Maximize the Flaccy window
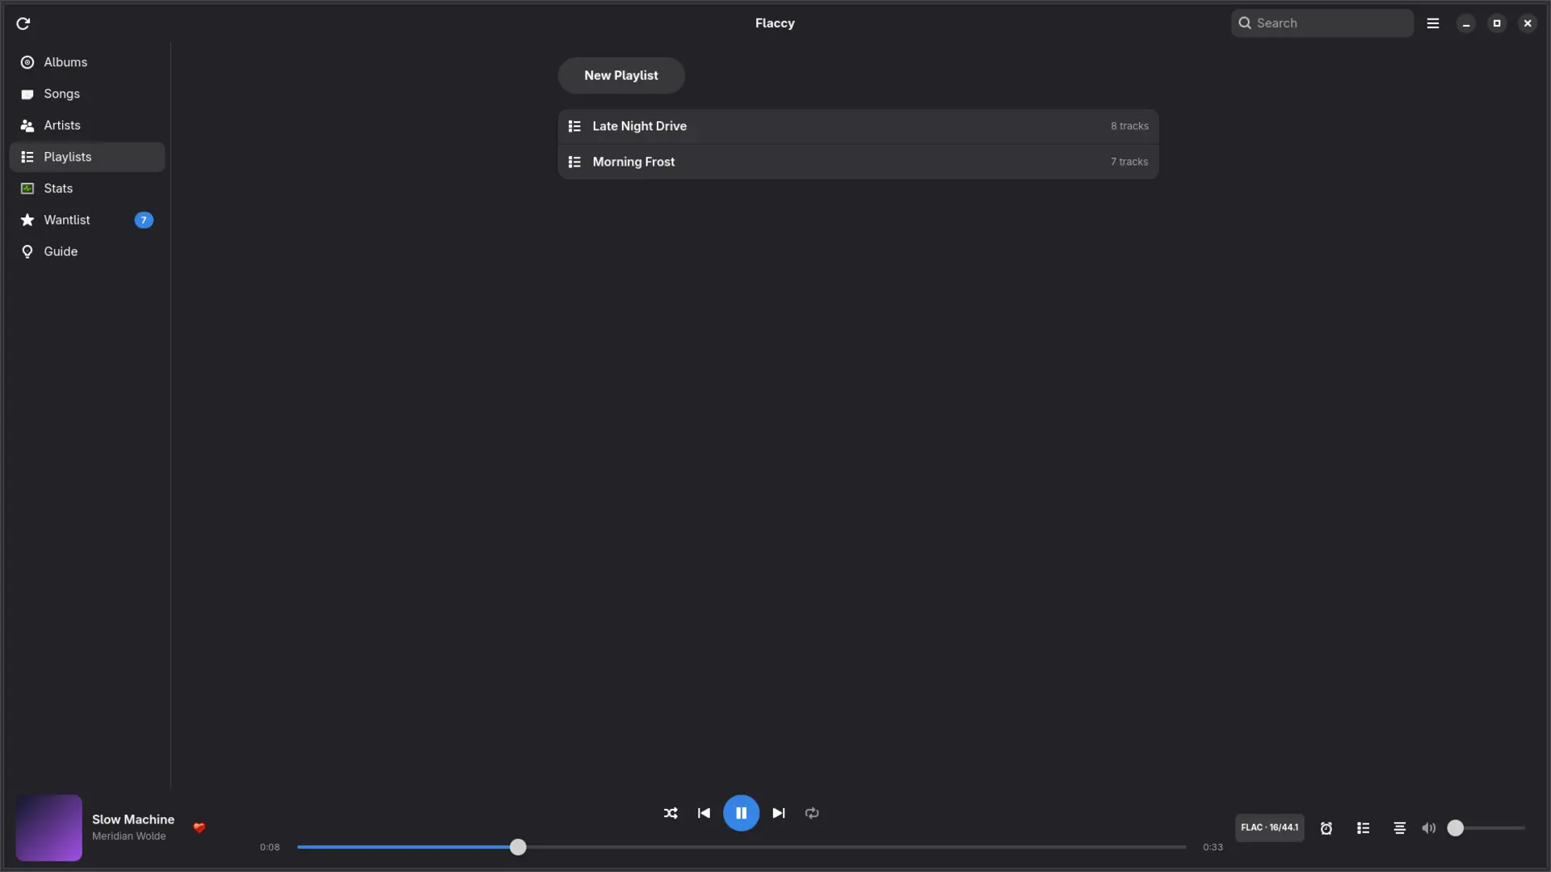Viewport: 1551px width, 872px height. tap(1497, 23)
